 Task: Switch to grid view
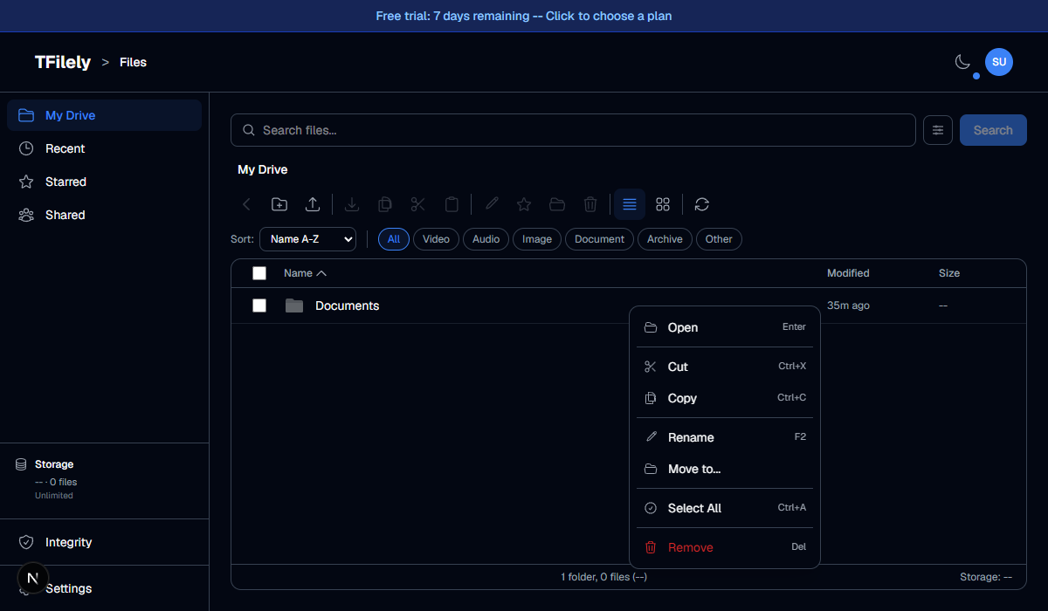click(x=663, y=204)
